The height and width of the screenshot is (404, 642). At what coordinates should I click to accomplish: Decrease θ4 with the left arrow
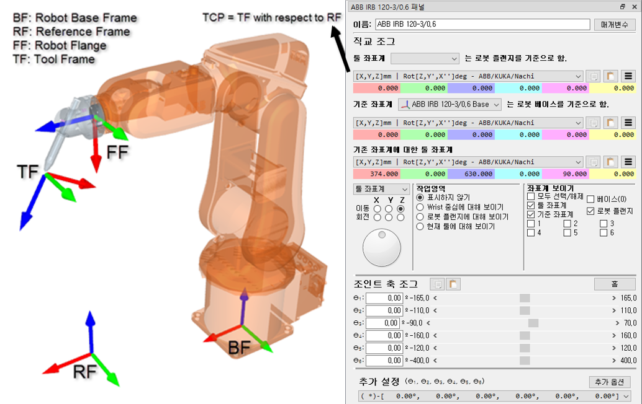tap(435, 336)
